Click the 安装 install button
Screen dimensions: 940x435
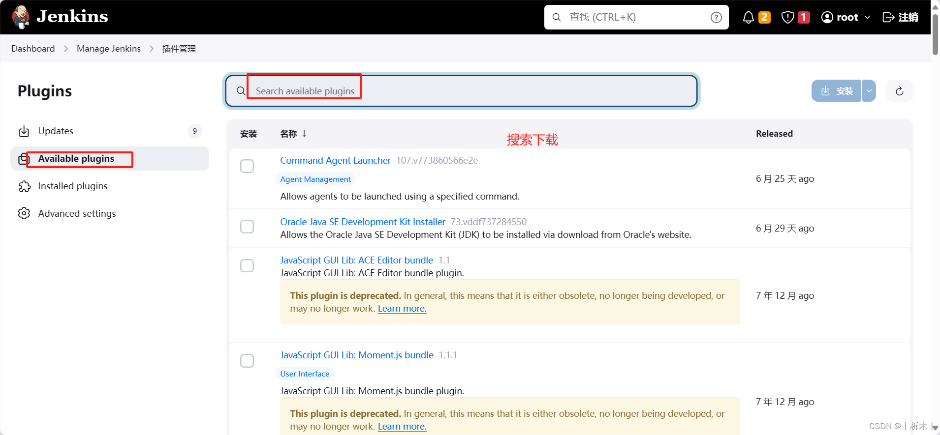click(x=836, y=91)
